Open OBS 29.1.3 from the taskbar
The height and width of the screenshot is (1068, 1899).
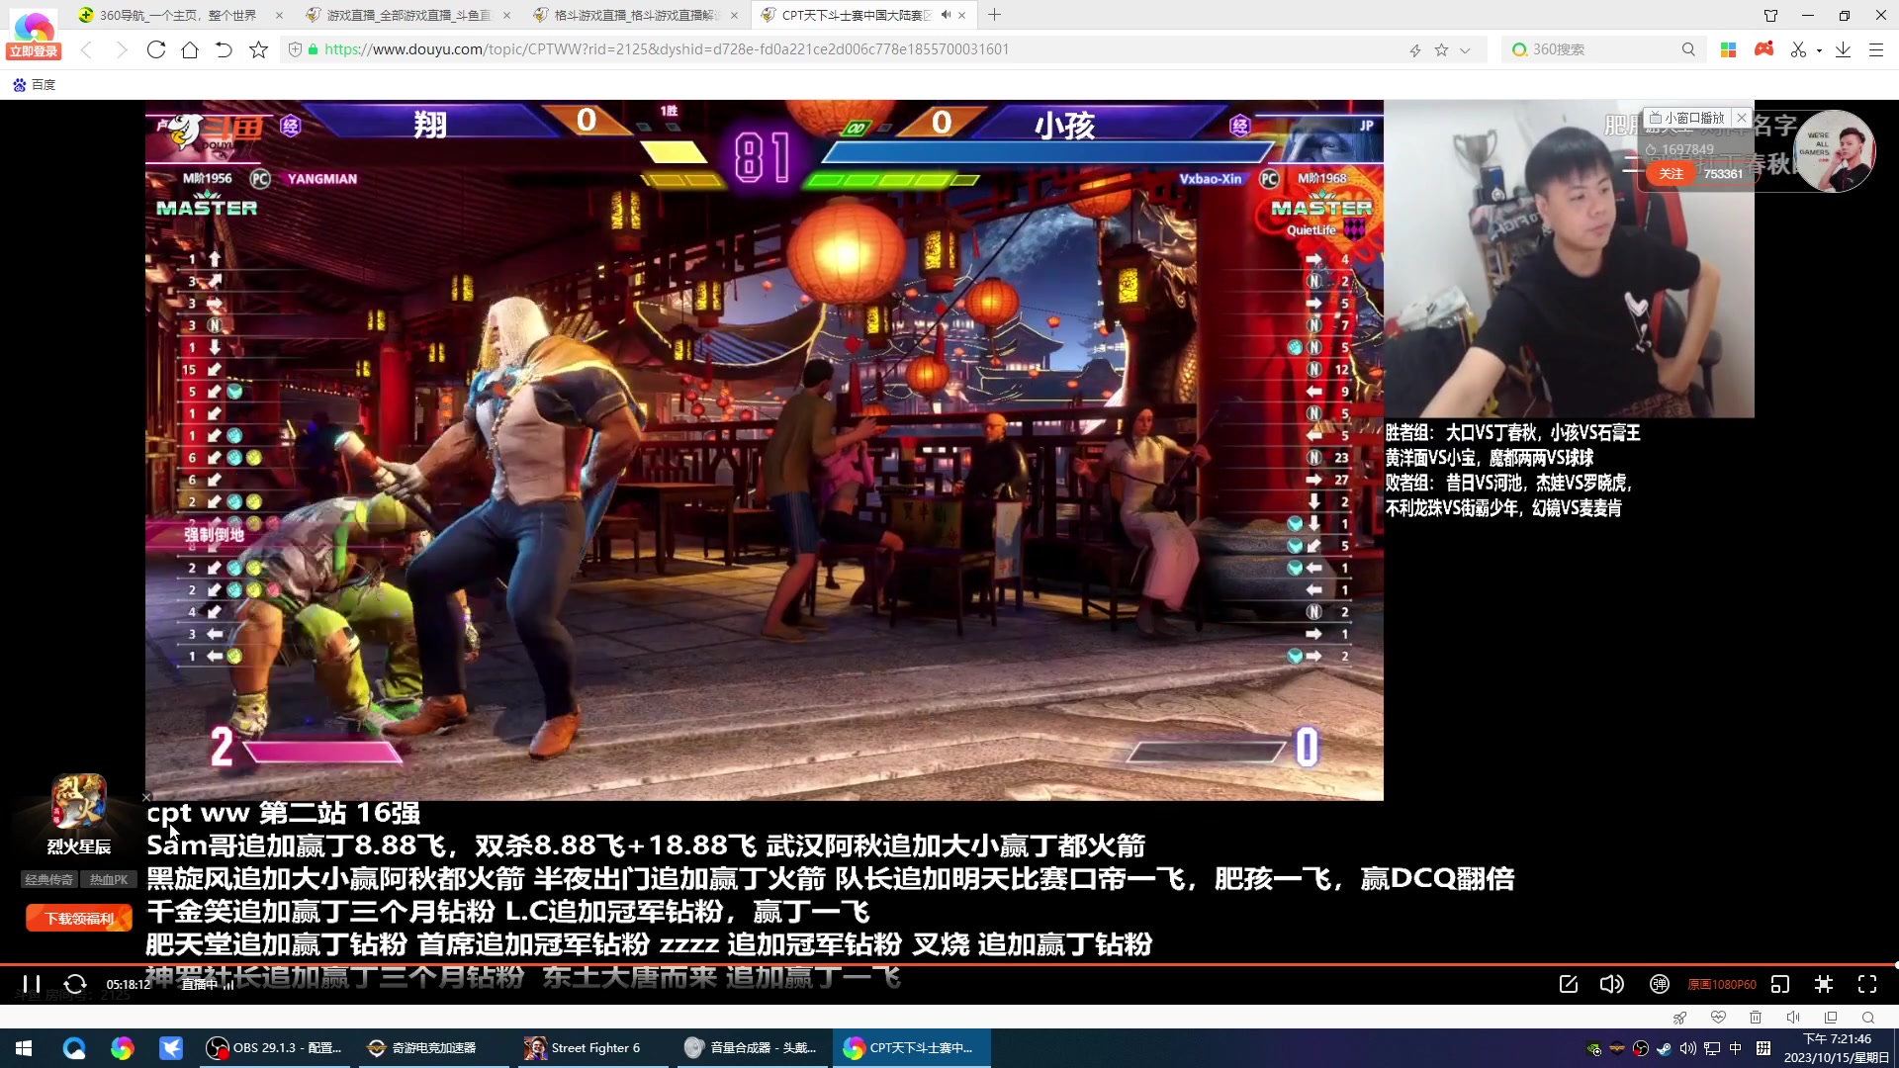click(274, 1048)
